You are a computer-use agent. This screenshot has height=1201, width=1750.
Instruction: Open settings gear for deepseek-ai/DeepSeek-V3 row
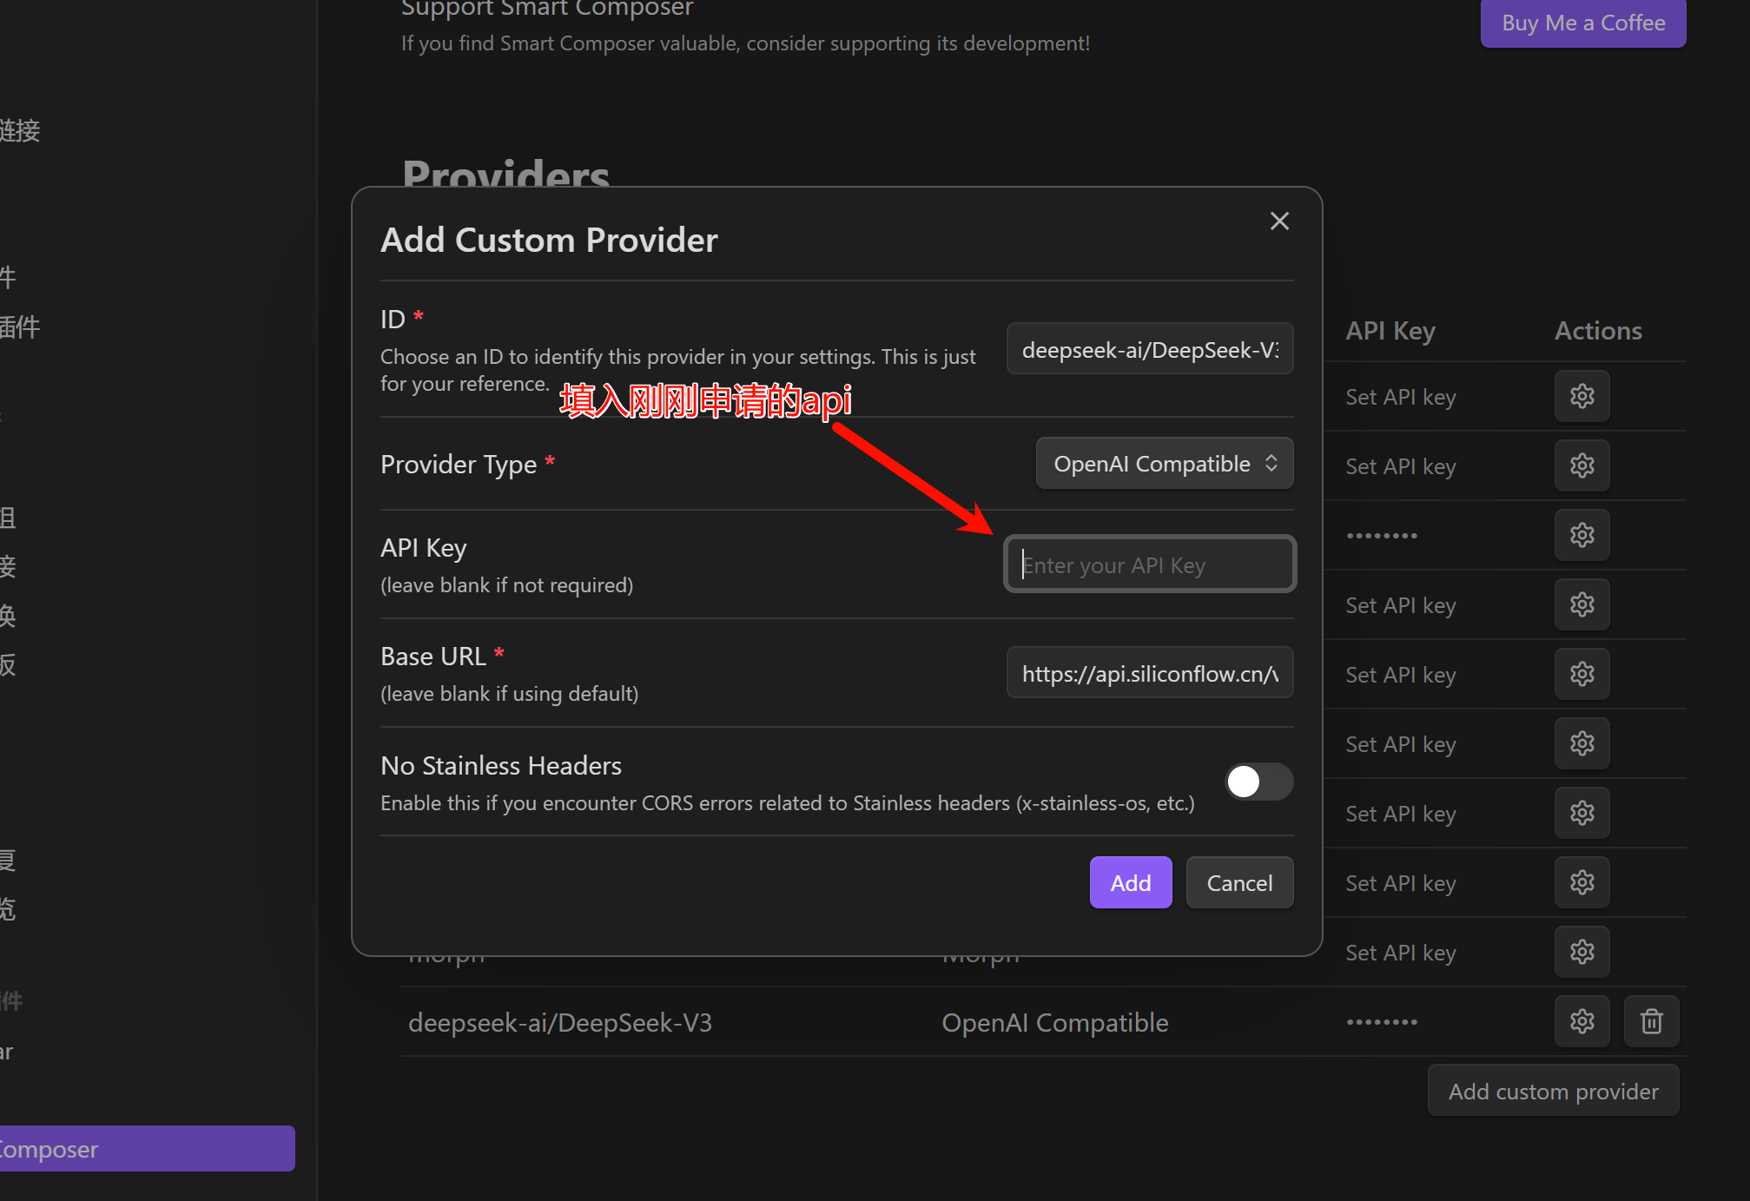tap(1582, 1021)
